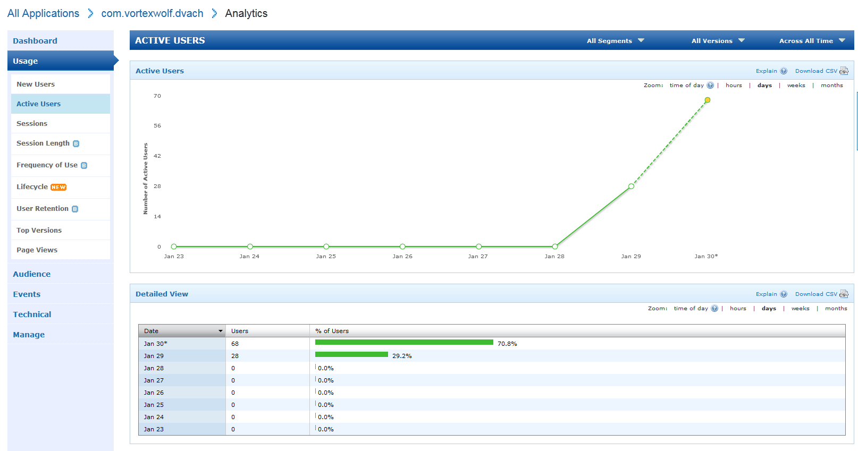This screenshot has height=451, width=858.
Task: Open the All Segments dropdown
Action: (615, 41)
